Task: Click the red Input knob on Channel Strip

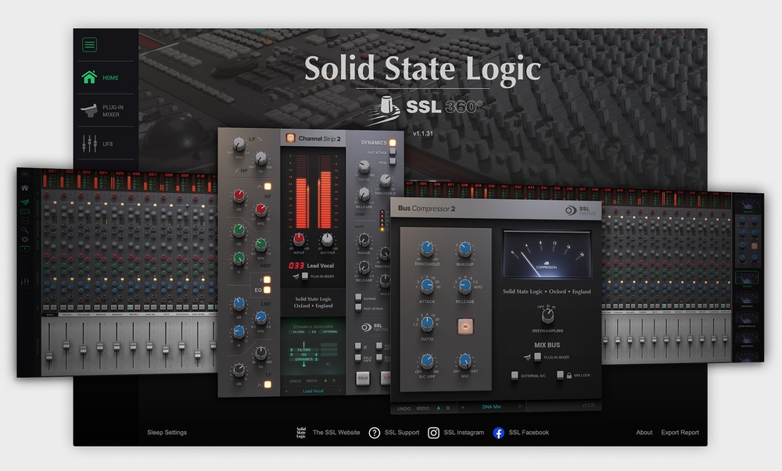Action: click(299, 239)
